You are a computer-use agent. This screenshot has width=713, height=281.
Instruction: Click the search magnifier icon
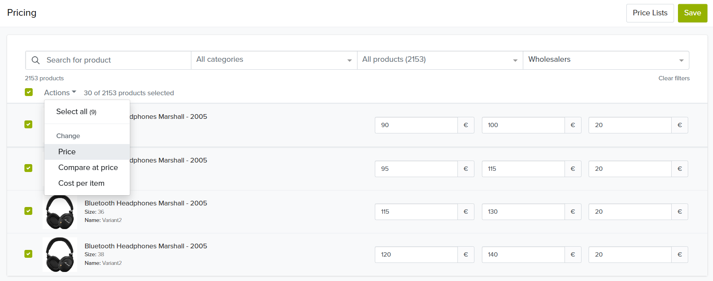(x=35, y=60)
